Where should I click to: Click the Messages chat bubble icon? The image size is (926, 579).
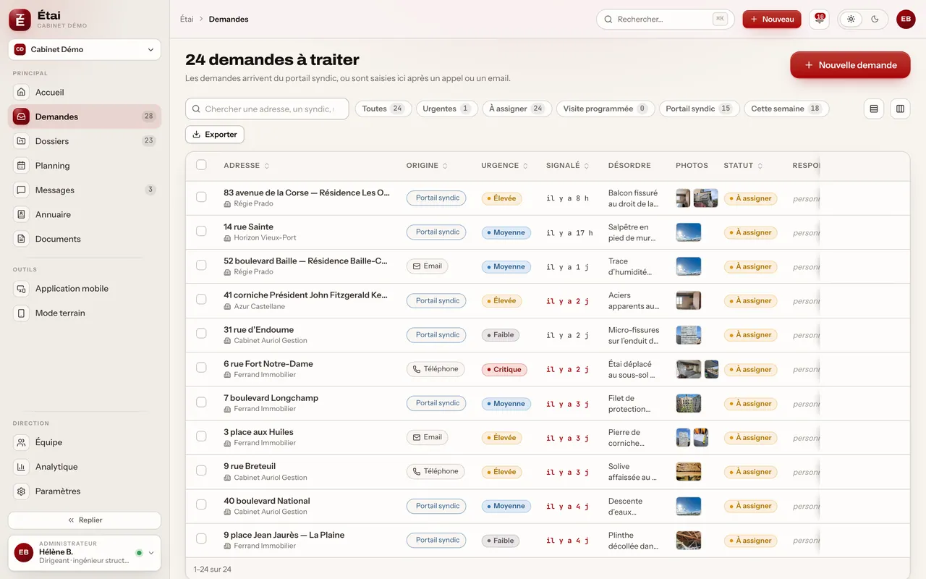pyautogui.click(x=22, y=190)
